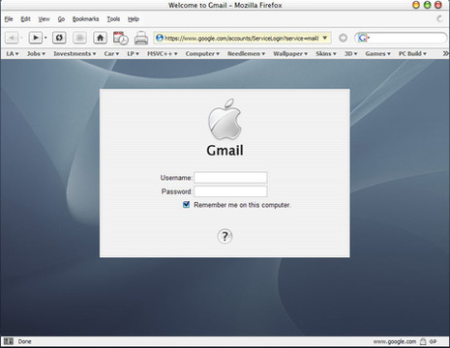Open the Jobs bookmarks folder

pos(36,53)
